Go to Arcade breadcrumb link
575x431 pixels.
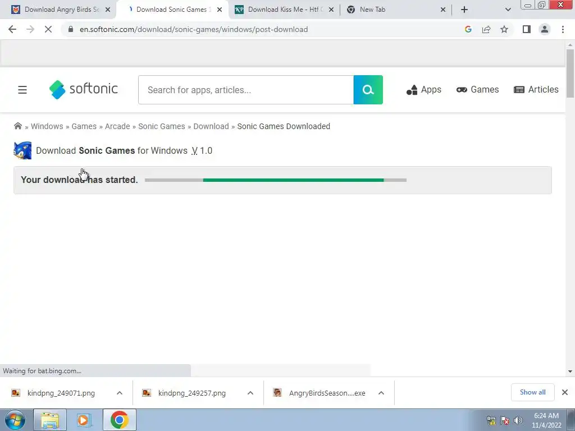(x=117, y=126)
